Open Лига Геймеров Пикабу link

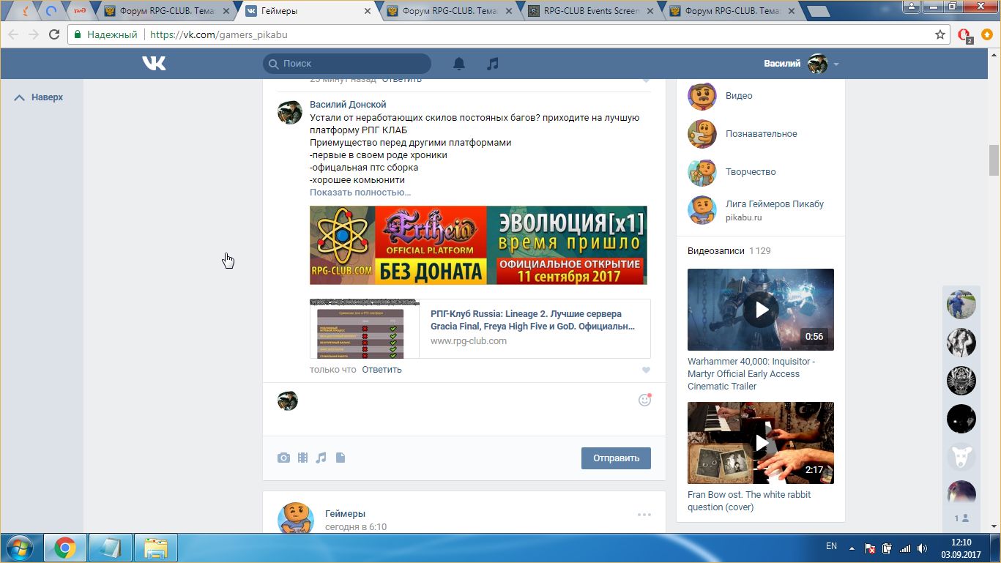coord(775,204)
